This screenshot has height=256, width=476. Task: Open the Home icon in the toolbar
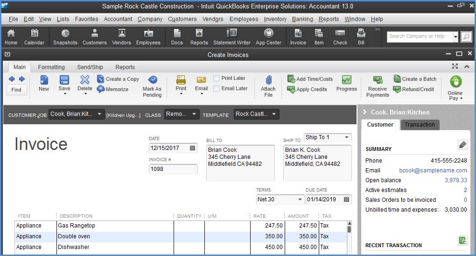click(11, 37)
